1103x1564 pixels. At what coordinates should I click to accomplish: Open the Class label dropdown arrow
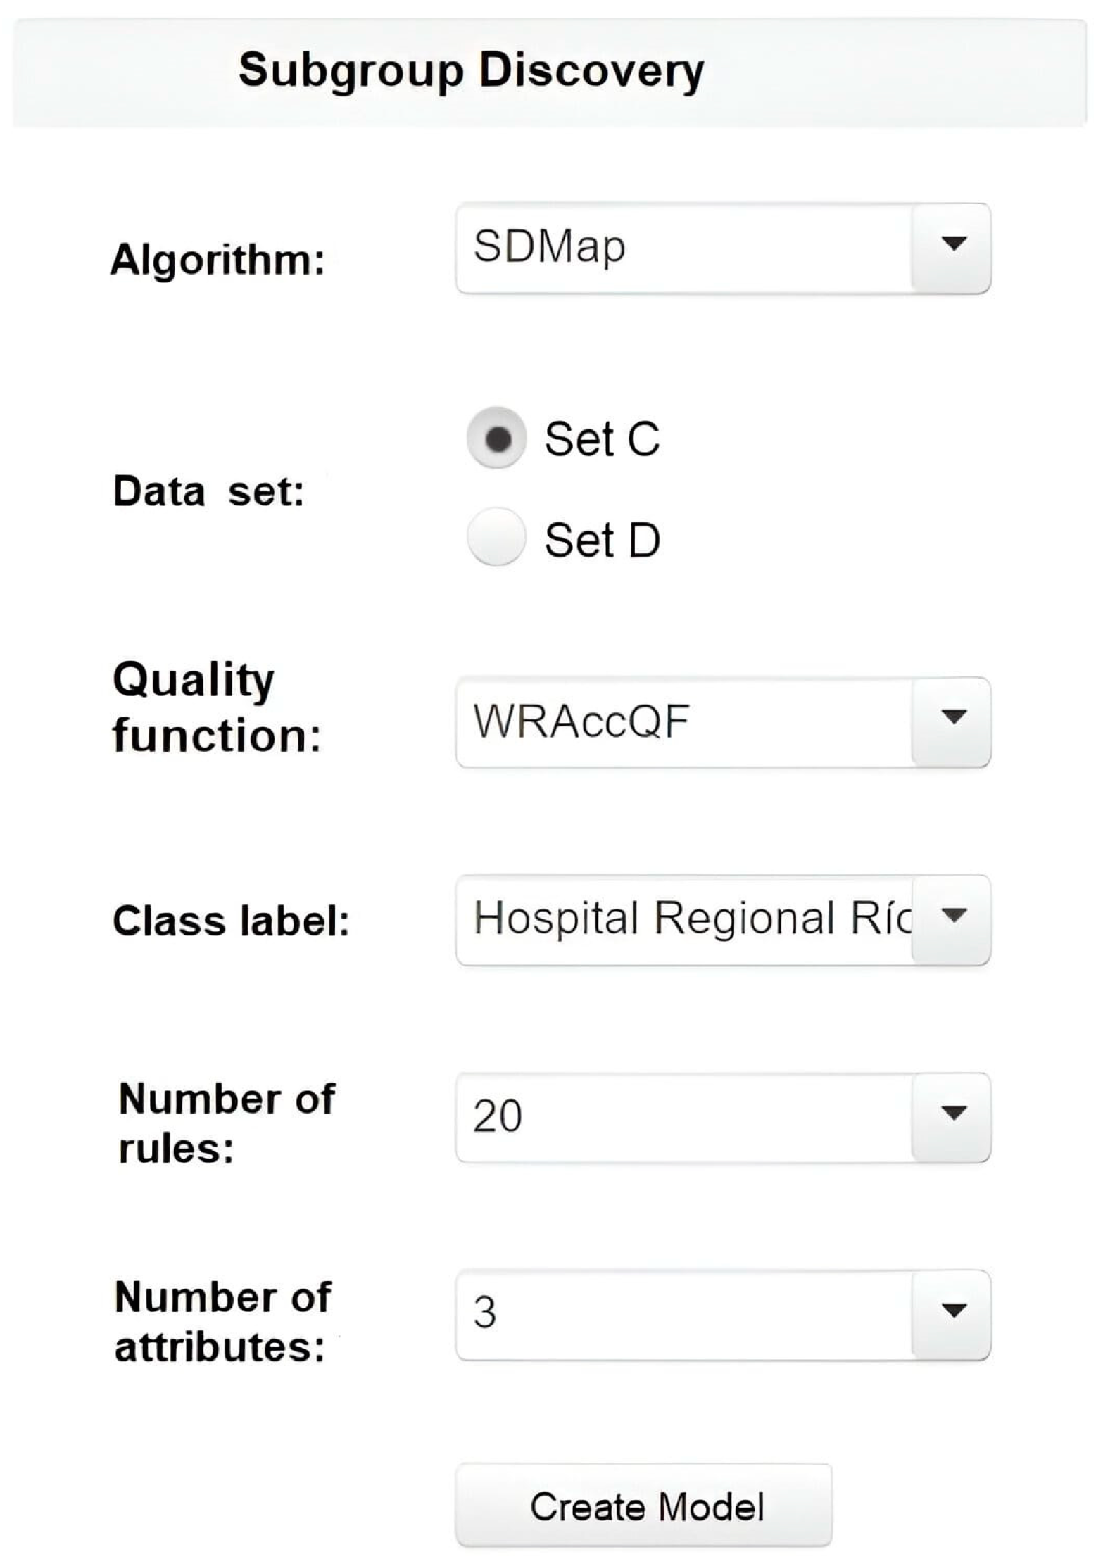pyautogui.click(x=952, y=919)
